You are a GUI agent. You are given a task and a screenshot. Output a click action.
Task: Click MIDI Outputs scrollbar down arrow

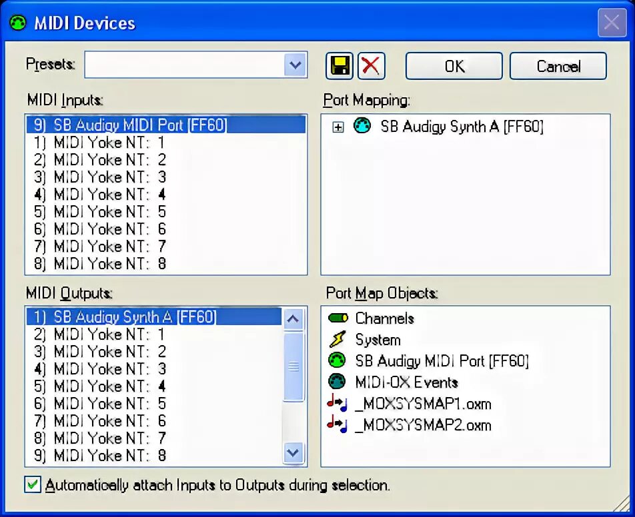(x=293, y=452)
